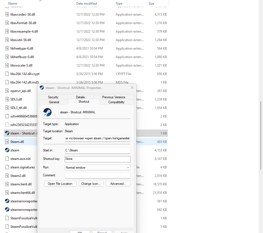
Task: Click the libfreetype-6.dll file icon
Action: click(7, 48)
